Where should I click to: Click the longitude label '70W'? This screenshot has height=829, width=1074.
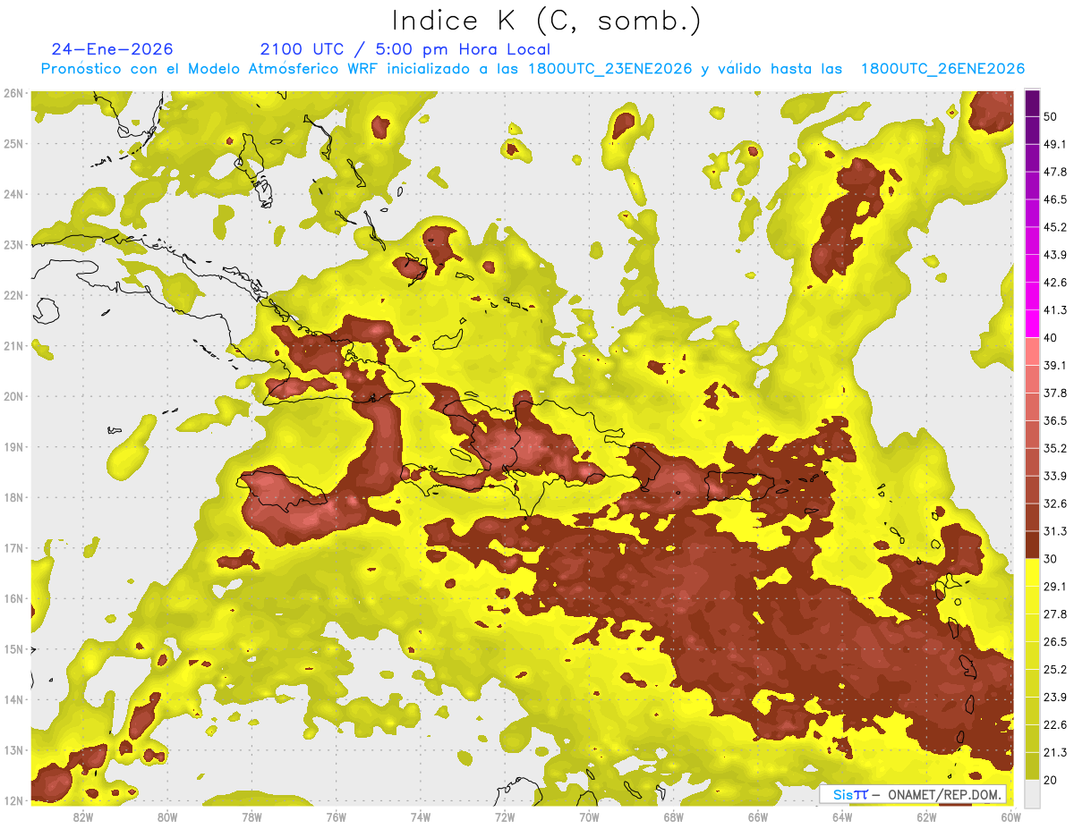tap(589, 816)
